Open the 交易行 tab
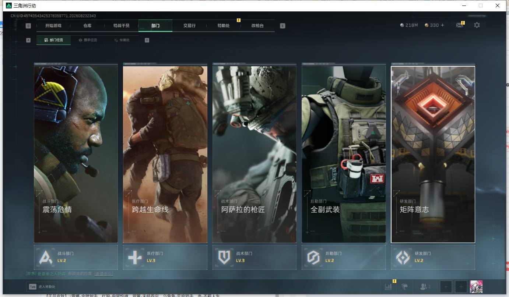Image resolution: width=509 pixels, height=297 pixels. coord(189,26)
